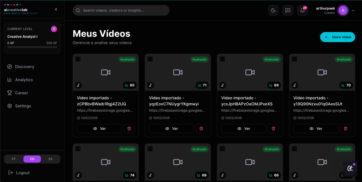Click firebasestorage link on y19Q90Nzxu01q0AesSUt card
Viewport: 362px width, 182px height.
pyautogui.click(x=321, y=110)
